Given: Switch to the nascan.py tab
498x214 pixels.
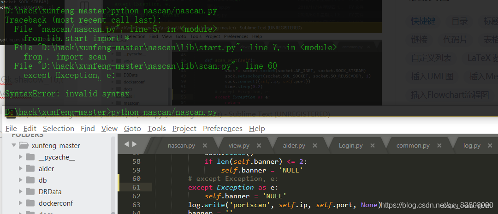Looking at the screenshot, I should click(181, 146).
